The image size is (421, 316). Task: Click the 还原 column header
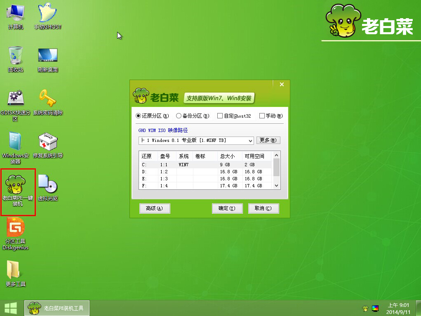[x=148, y=156]
